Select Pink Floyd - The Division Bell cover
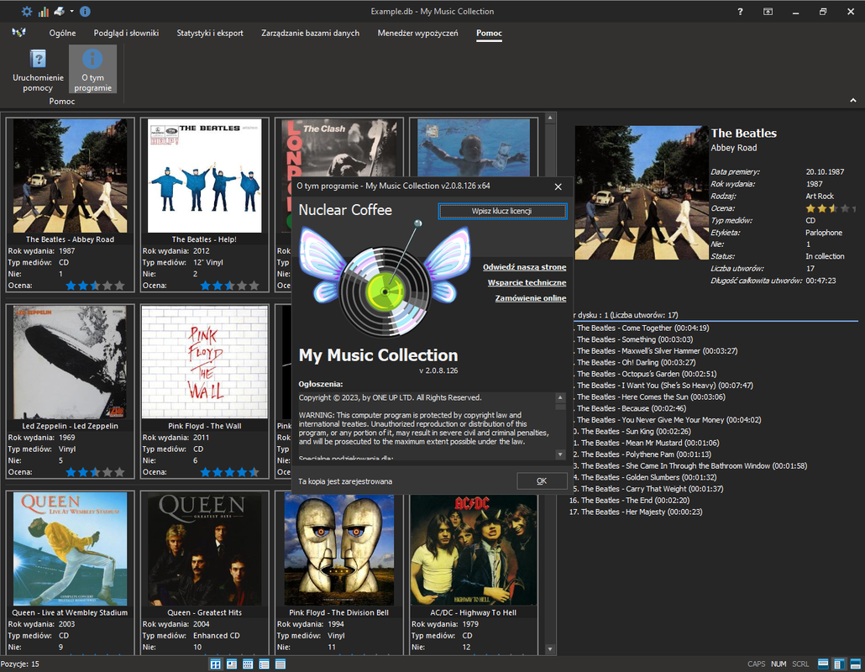865x672 pixels. 339,549
